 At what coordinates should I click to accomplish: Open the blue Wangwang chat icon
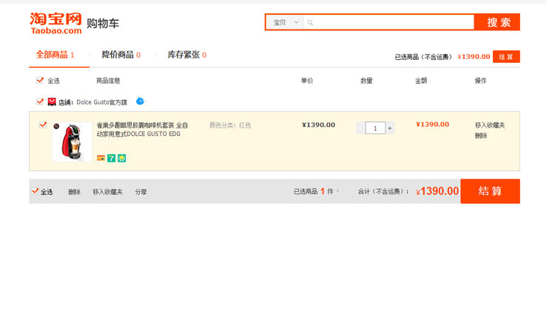(140, 101)
